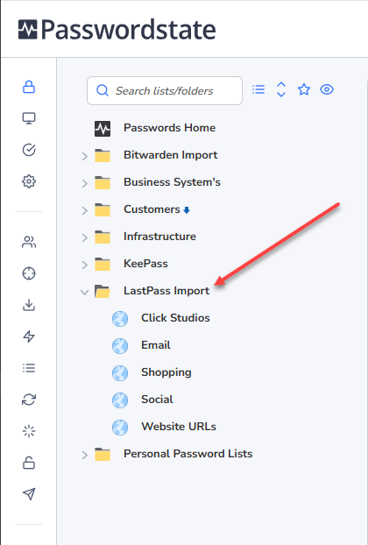Screen dimensions: 368x545
Task: Open the monitor Hosts sidebar icon
Action: 29,118
